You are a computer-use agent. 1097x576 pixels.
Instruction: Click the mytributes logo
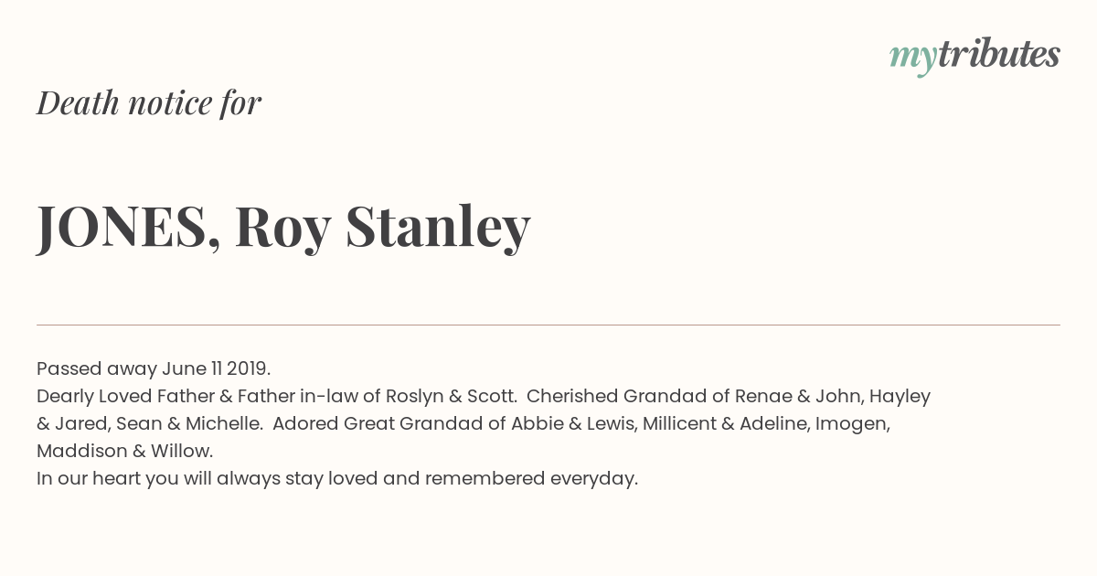(x=975, y=56)
